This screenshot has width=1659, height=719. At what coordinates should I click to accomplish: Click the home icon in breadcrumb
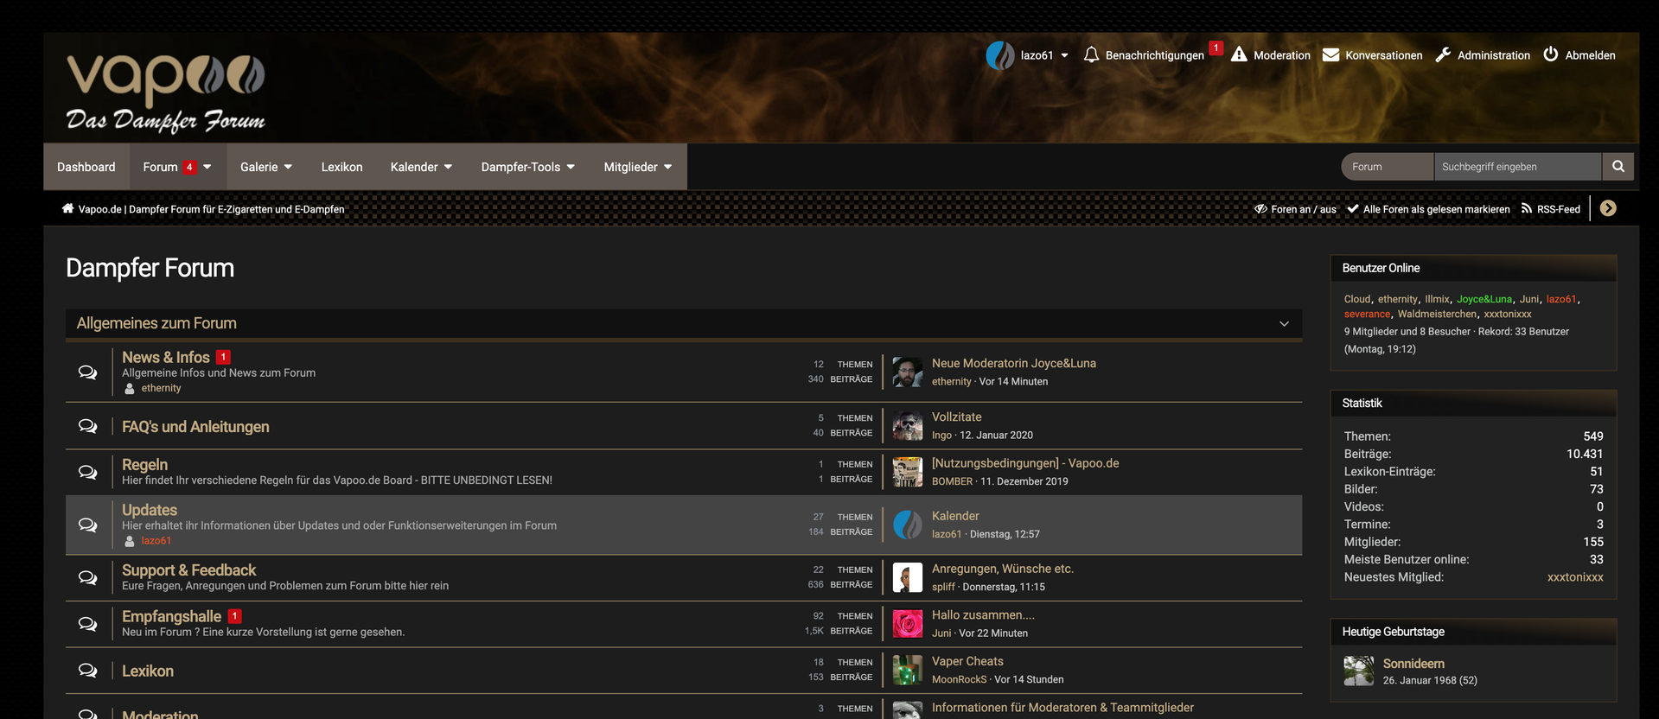67,209
